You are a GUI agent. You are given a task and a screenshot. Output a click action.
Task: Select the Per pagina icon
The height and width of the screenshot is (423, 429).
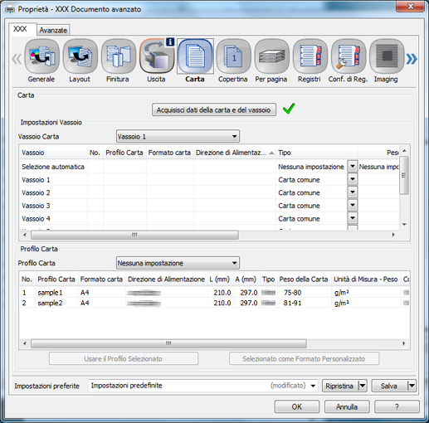271,56
